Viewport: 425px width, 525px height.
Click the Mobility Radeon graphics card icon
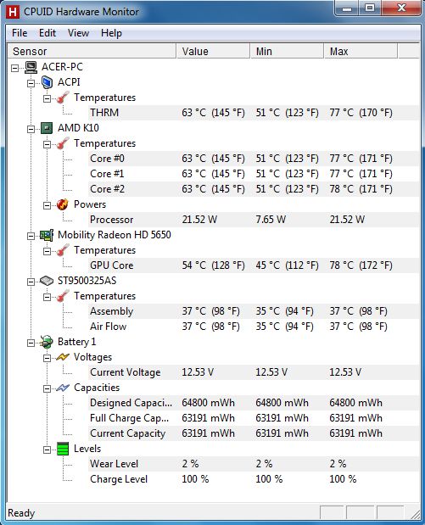click(x=47, y=235)
